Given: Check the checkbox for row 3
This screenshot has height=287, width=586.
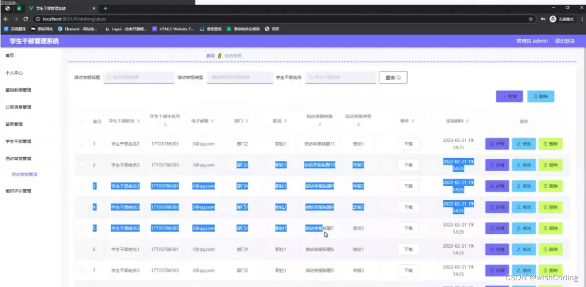Looking at the screenshot, I should click(x=82, y=186).
